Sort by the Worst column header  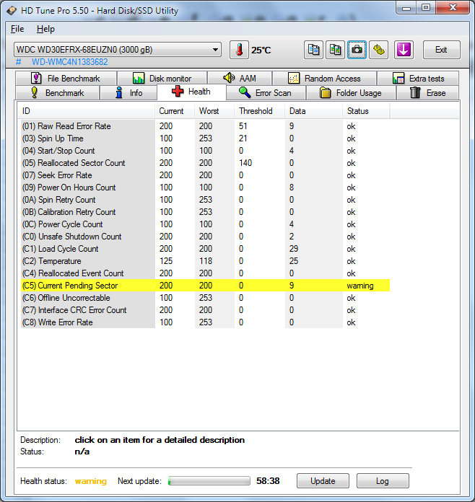[214, 111]
